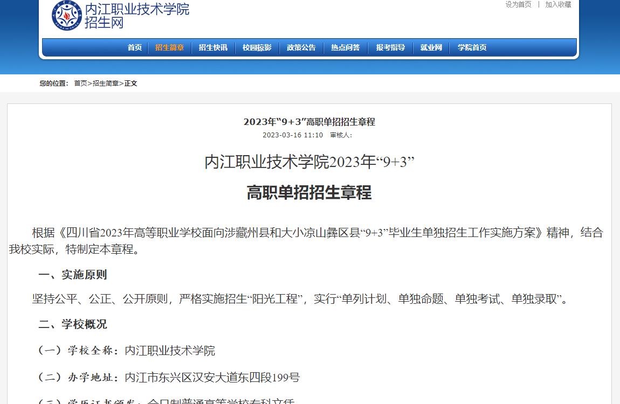
Task: Click the 加入收藏 link
Action: click(559, 4)
